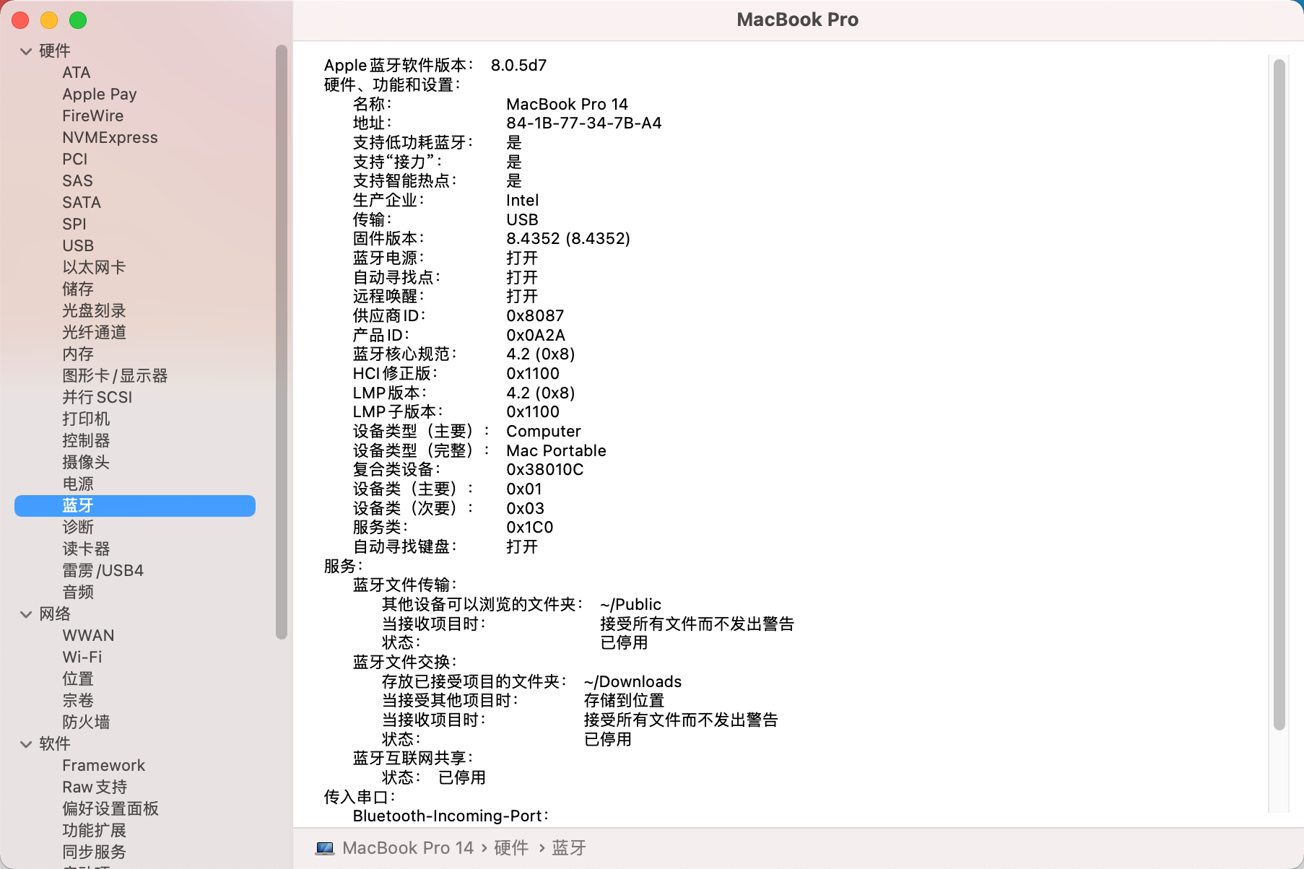1304x869 pixels.
Task: Click the details pane vertical scrollbar
Action: pos(1279,394)
